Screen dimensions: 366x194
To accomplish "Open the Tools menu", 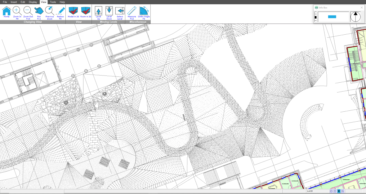I will click(53, 2).
